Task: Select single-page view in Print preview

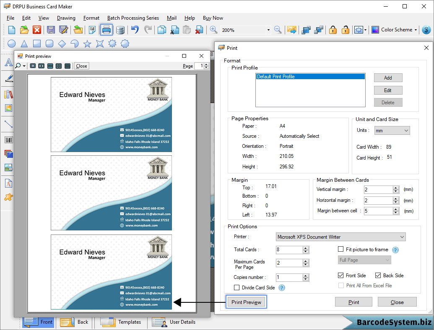Action: click(x=33, y=66)
